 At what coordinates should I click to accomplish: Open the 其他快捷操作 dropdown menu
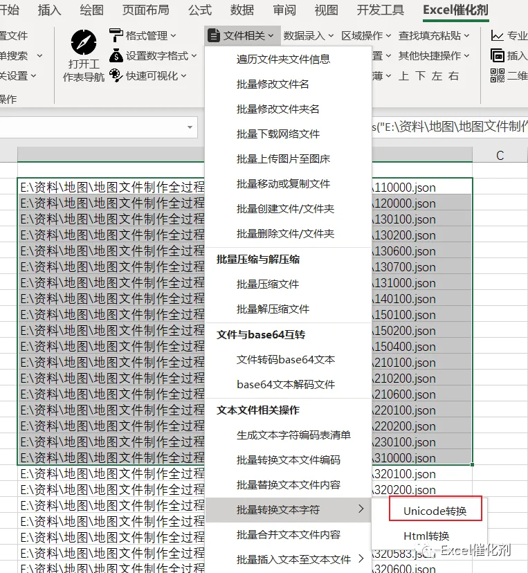(434, 56)
